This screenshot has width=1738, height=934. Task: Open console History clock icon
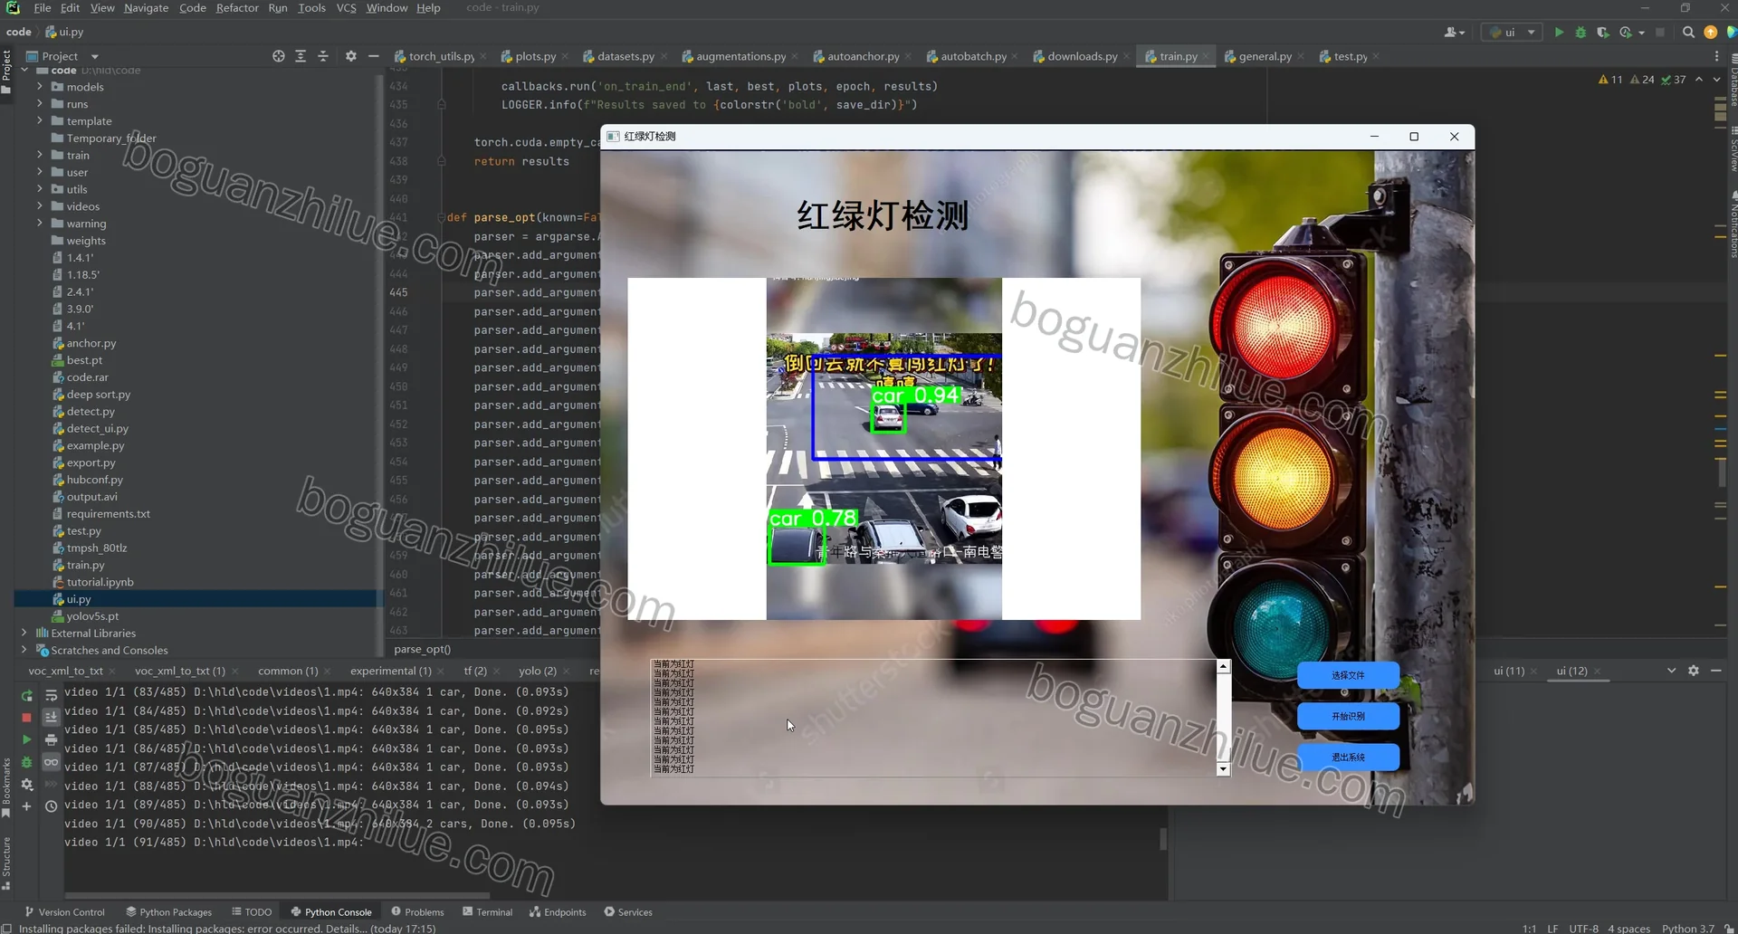point(52,806)
